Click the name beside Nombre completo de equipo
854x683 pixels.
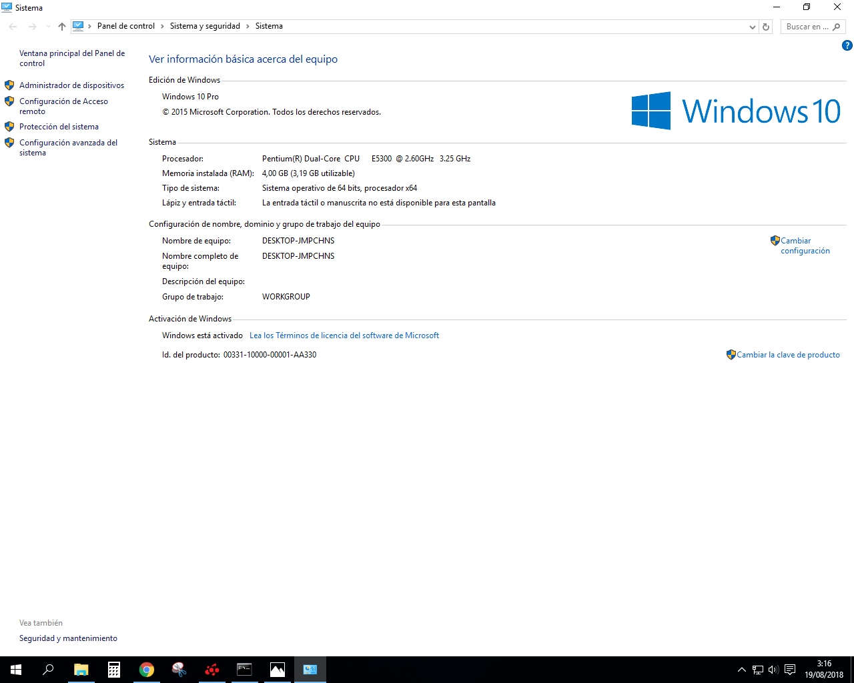click(x=298, y=256)
